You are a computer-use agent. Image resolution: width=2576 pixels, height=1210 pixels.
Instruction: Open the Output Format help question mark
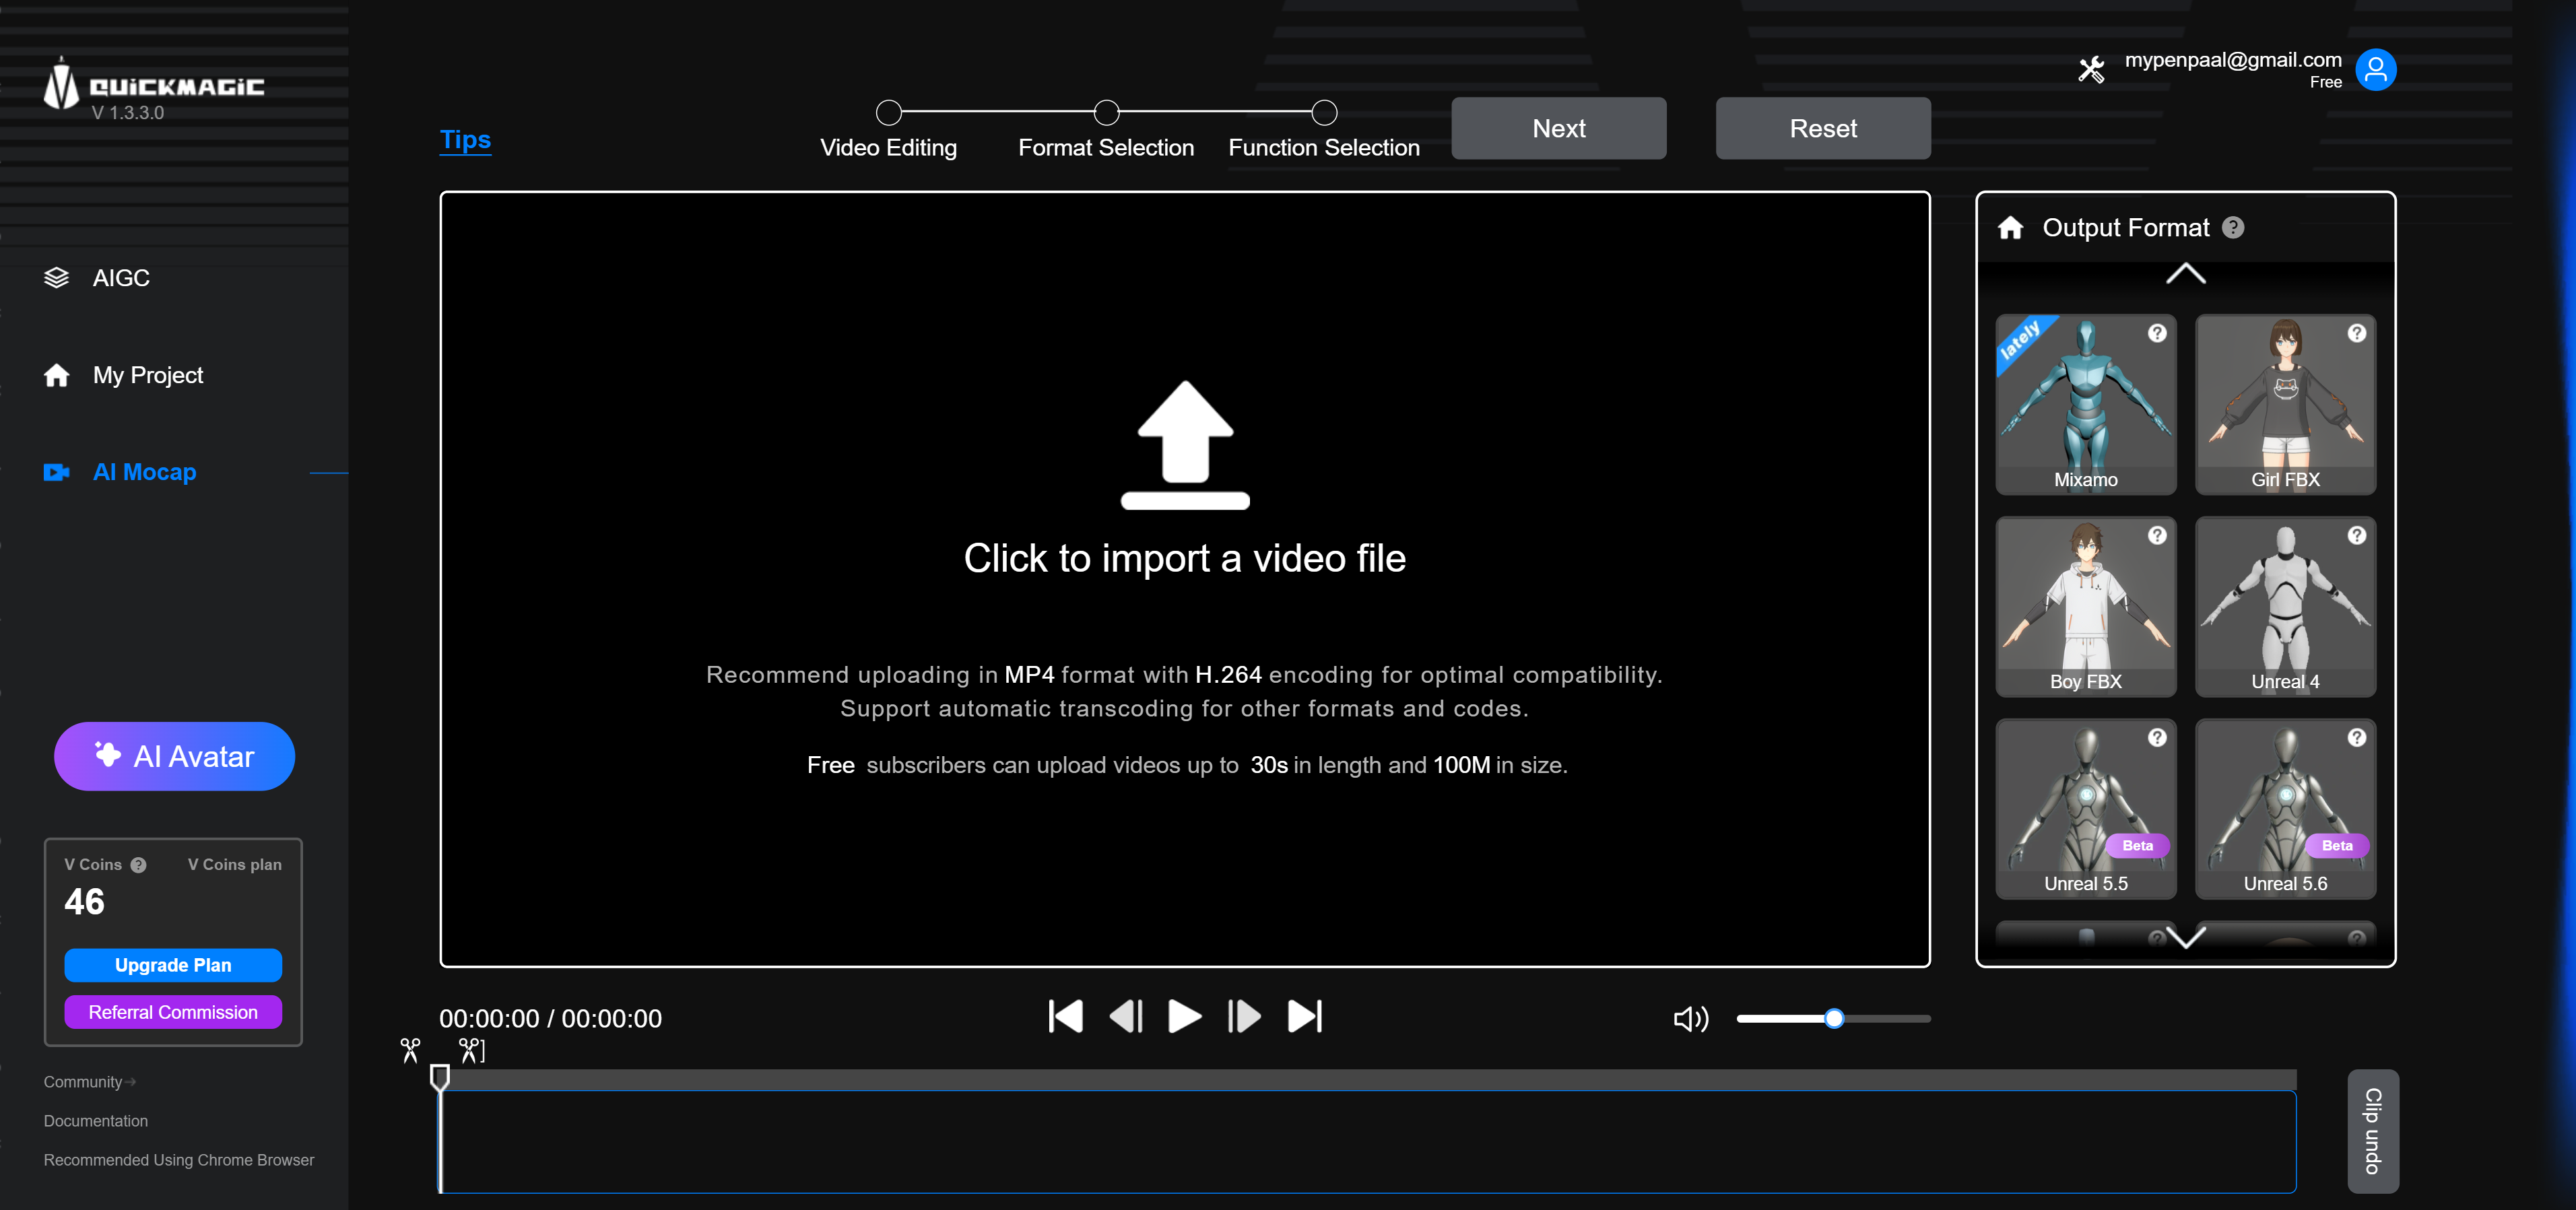click(2233, 228)
